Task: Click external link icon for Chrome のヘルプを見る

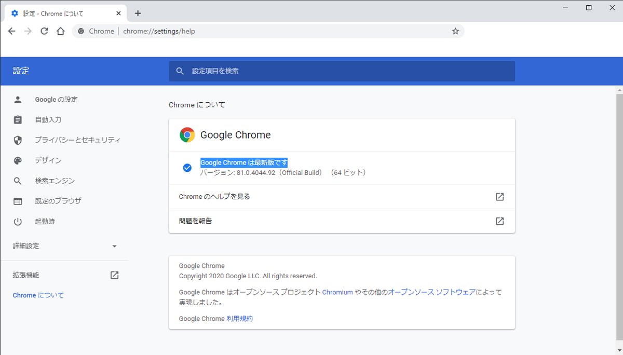Action: [x=499, y=197]
